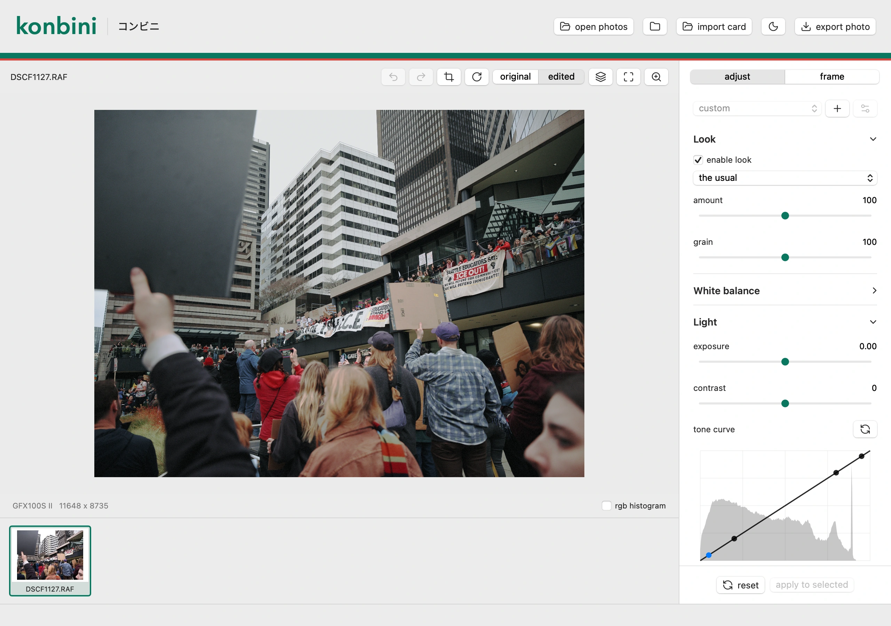
Task: Switch to the frame tab
Action: (832, 77)
